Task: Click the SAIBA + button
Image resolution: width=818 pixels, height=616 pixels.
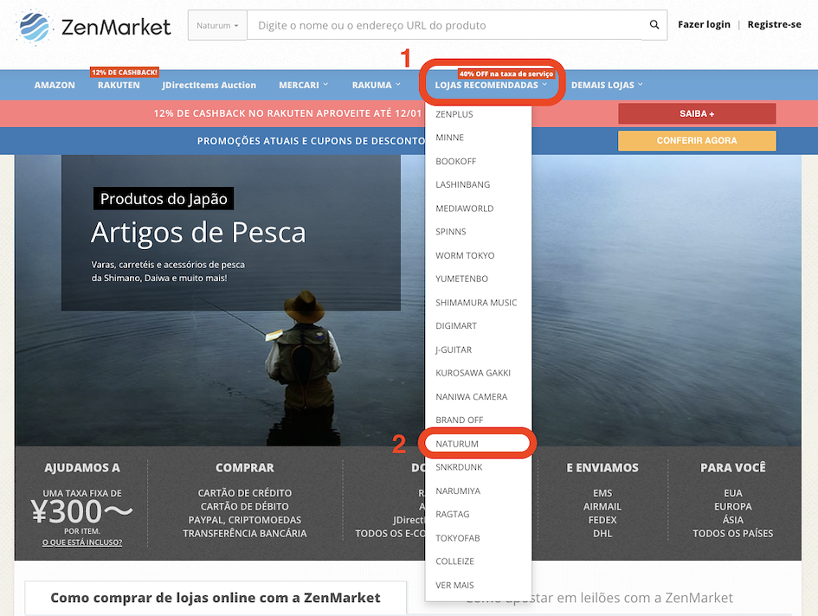Action: tap(697, 113)
